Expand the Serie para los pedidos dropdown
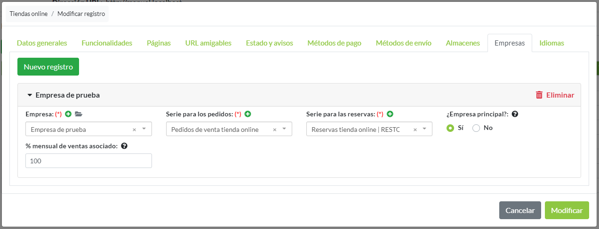Viewport: 599px width, 229px height. click(284, 129)
